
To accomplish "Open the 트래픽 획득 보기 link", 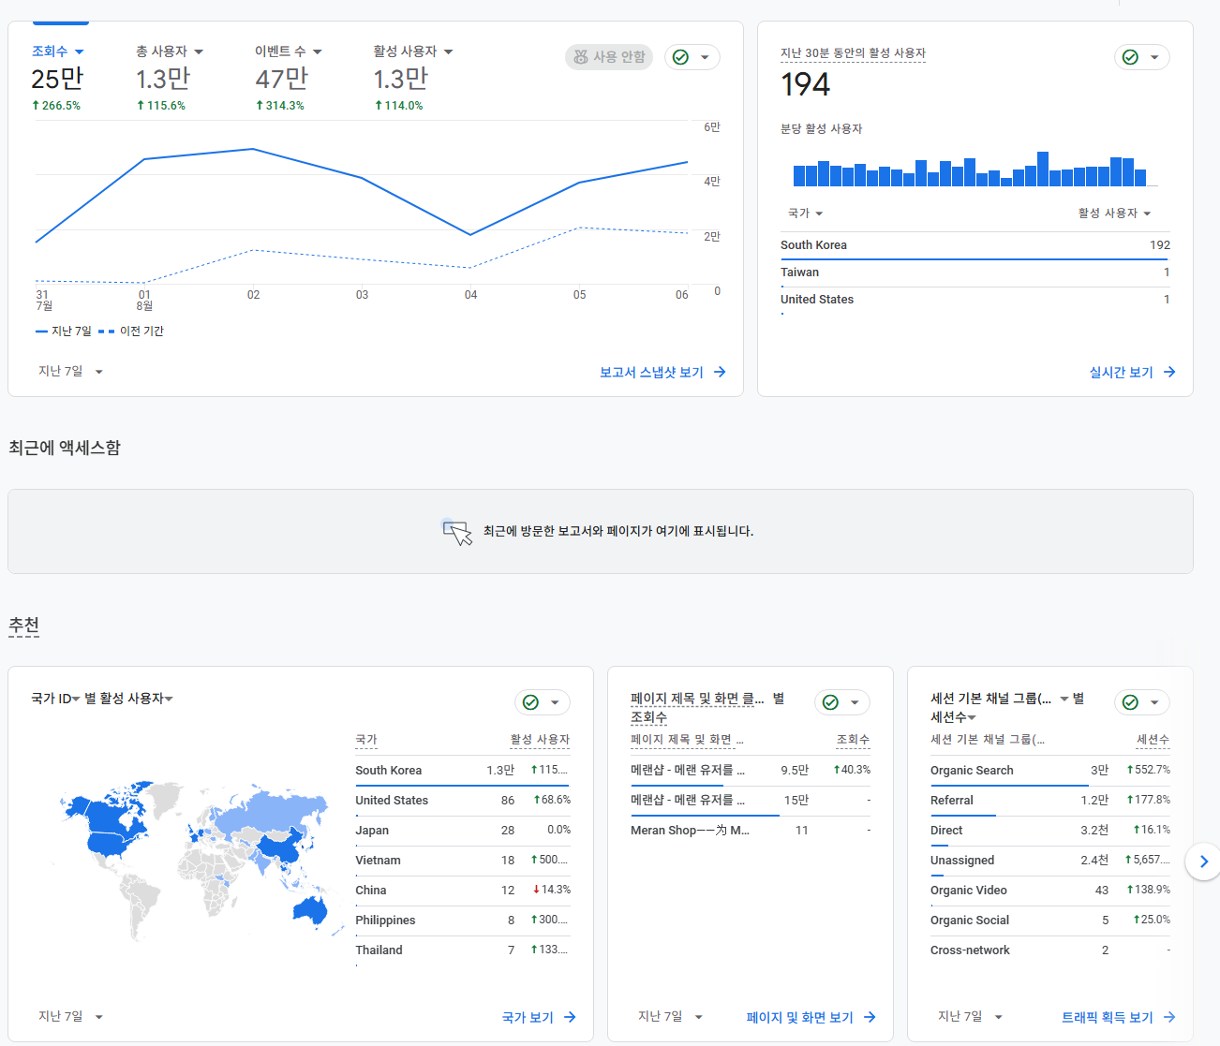I will point(1119,1017).
